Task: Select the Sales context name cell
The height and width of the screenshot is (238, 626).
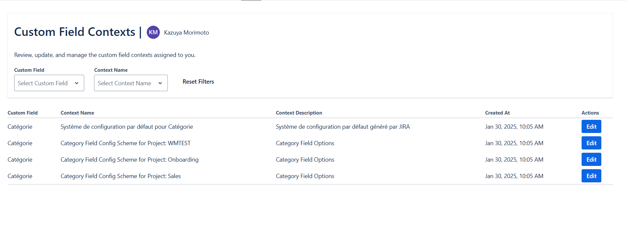Action: coord(120,176)
